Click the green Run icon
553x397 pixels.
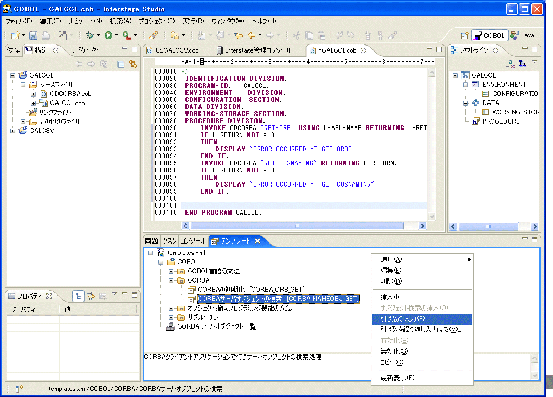tap(108, 35)
